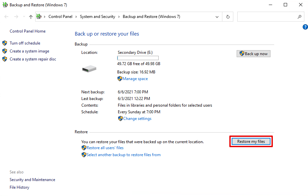308x196 pixels.
Task: Click the help question mark icon
Action: pos(305,27)
